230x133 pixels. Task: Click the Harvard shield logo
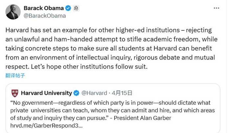pyautogui.click(x=15, y=93)
